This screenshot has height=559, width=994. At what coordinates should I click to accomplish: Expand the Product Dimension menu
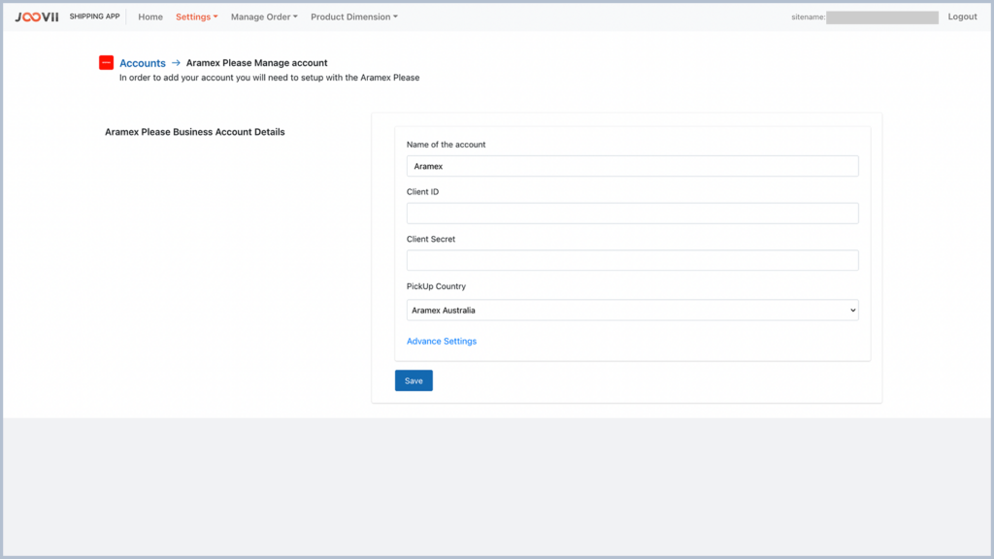point(353,16)
